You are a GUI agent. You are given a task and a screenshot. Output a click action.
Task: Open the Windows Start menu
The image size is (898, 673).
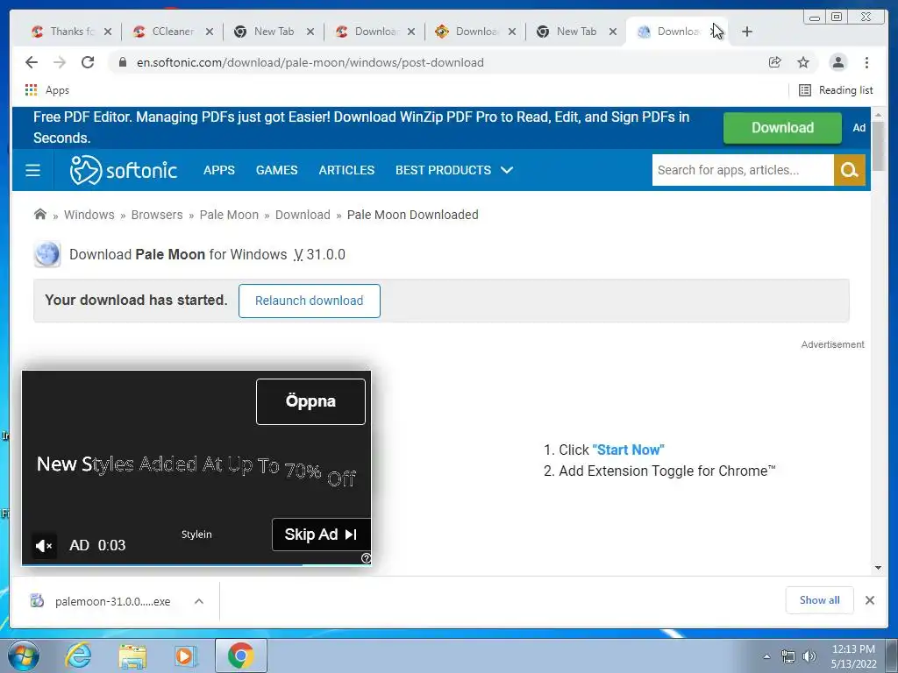pos(24,655)
